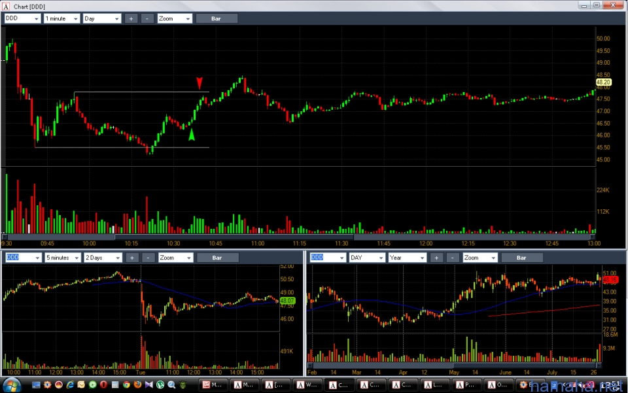Open the 5 minutes interval dropdown
Viewport: 628px width, 393px height.
point(63,258)
